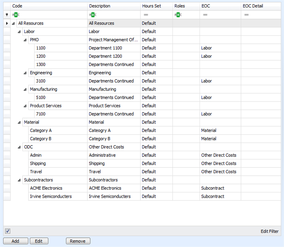Collapse the PMO tree node

point(25,40)
